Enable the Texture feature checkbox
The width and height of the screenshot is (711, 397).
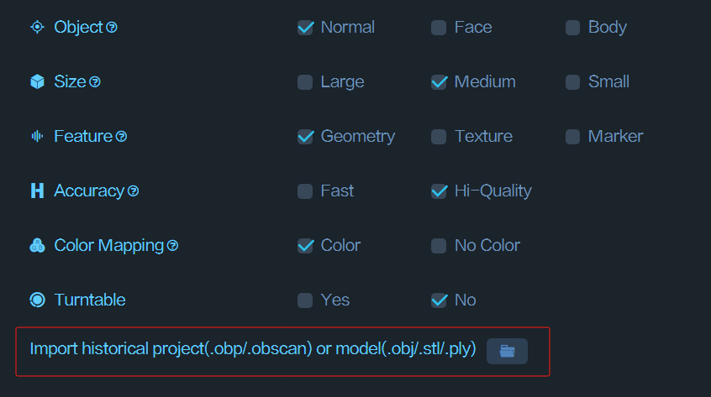tap(439, 137)
